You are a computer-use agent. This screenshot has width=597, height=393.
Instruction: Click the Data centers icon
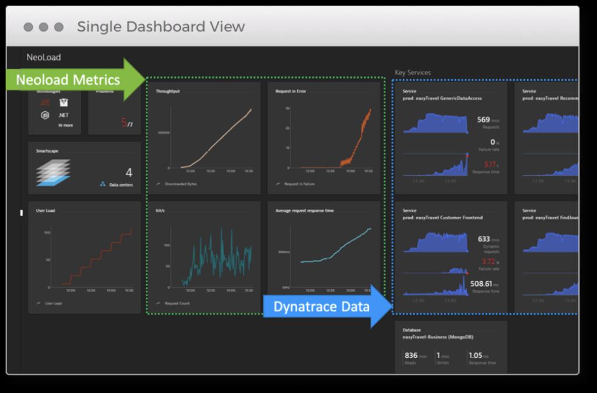pos(103,185)
